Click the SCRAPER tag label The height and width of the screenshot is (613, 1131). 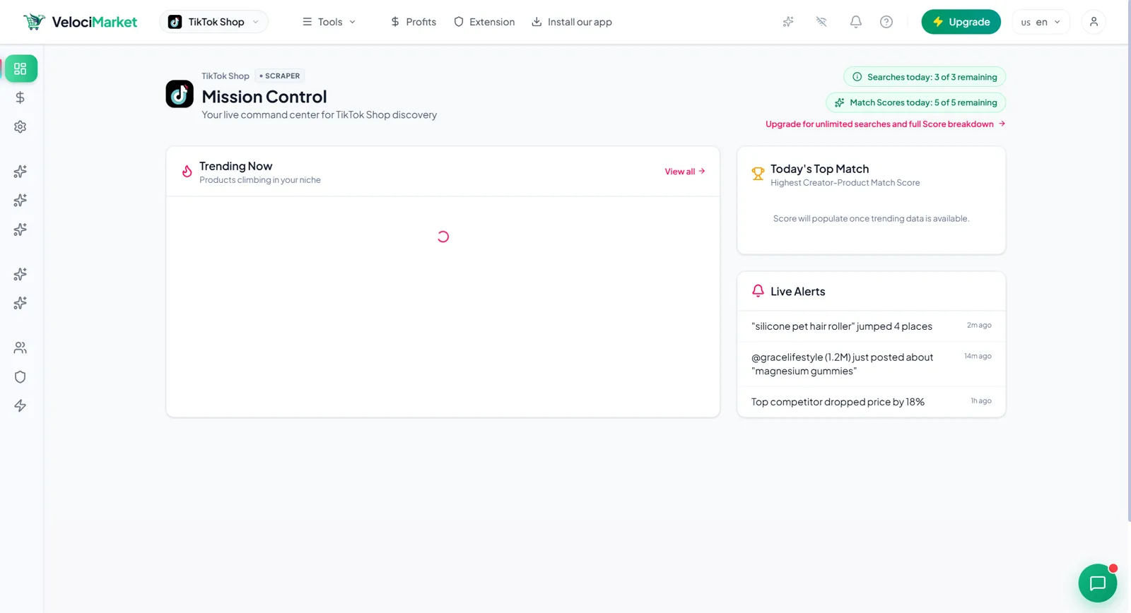[280, 76]
